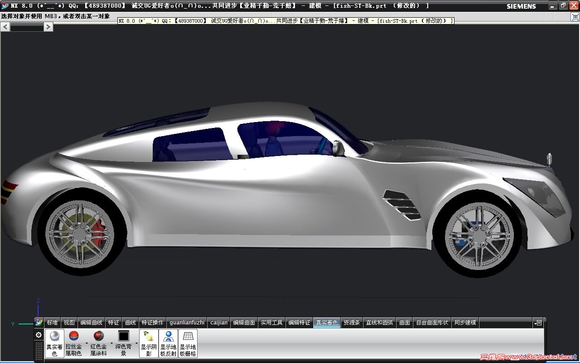Minimize the NX 8.0 window

coord(554,5)
